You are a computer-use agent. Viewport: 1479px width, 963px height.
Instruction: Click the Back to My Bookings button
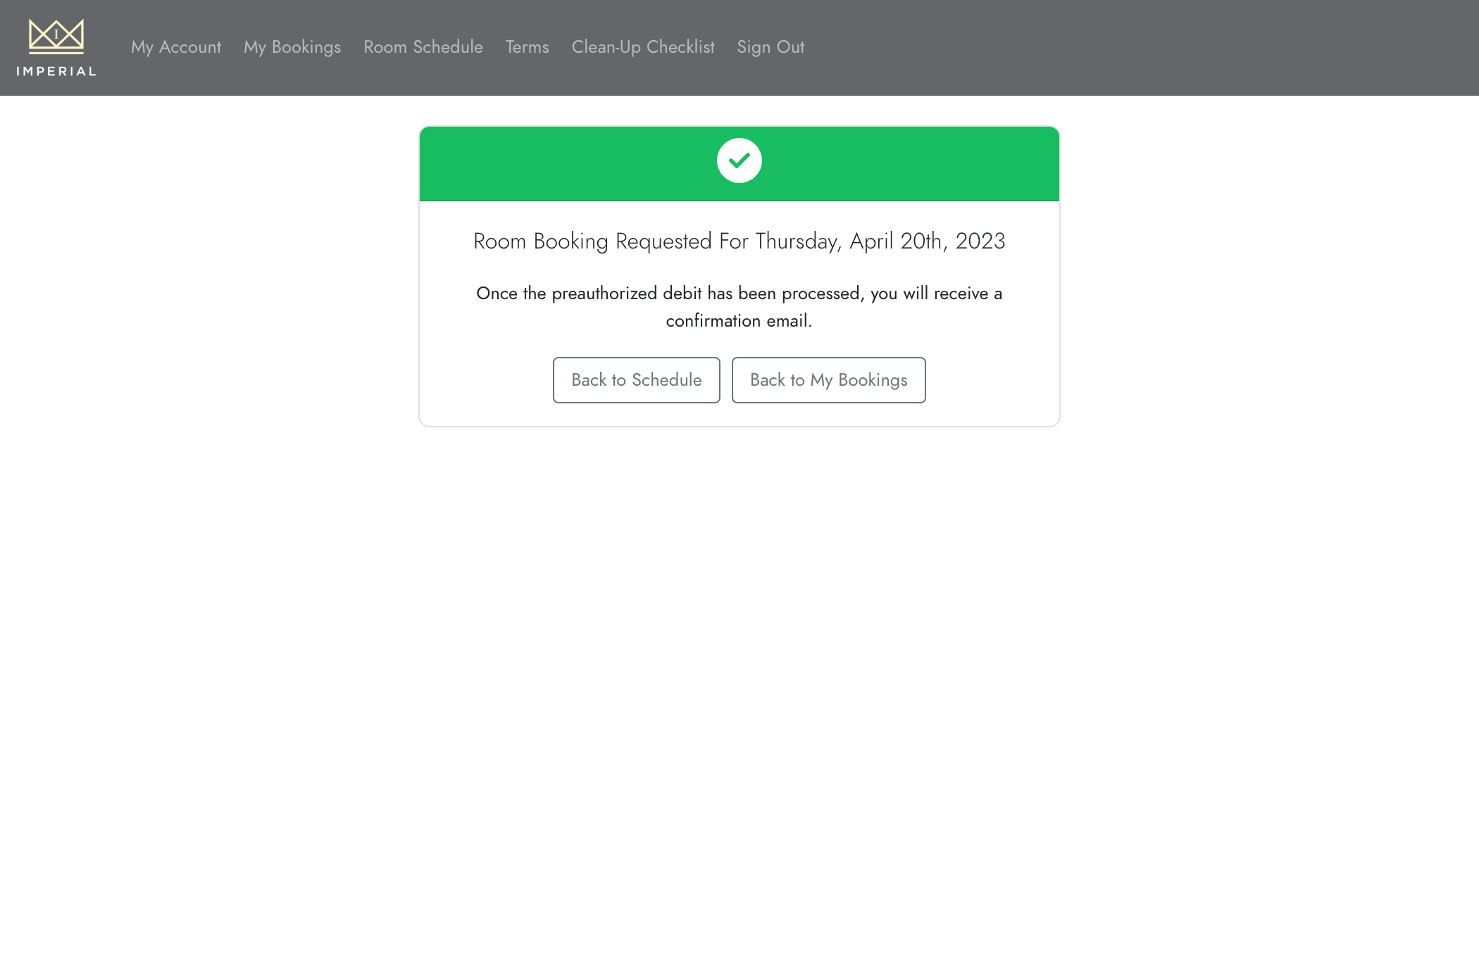(828, 380)
